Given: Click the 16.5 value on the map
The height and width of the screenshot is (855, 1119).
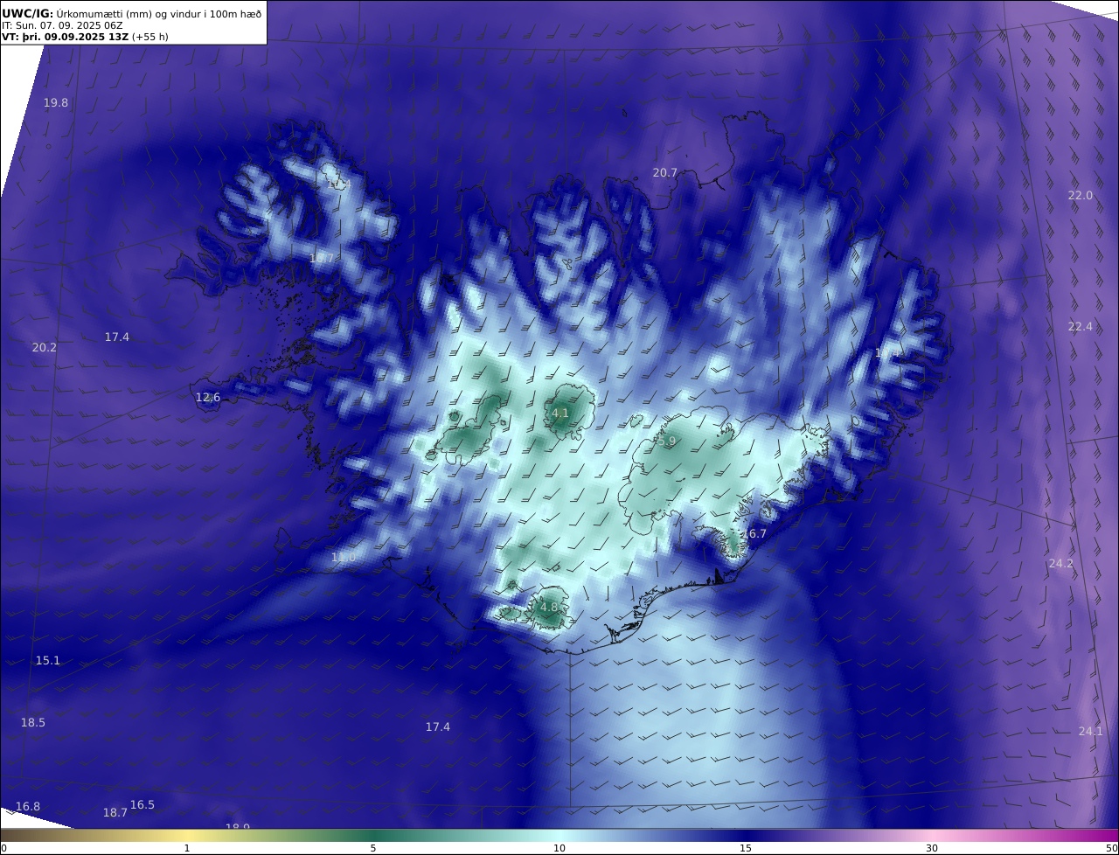Looking at the screenshot, I should point(142,805).
